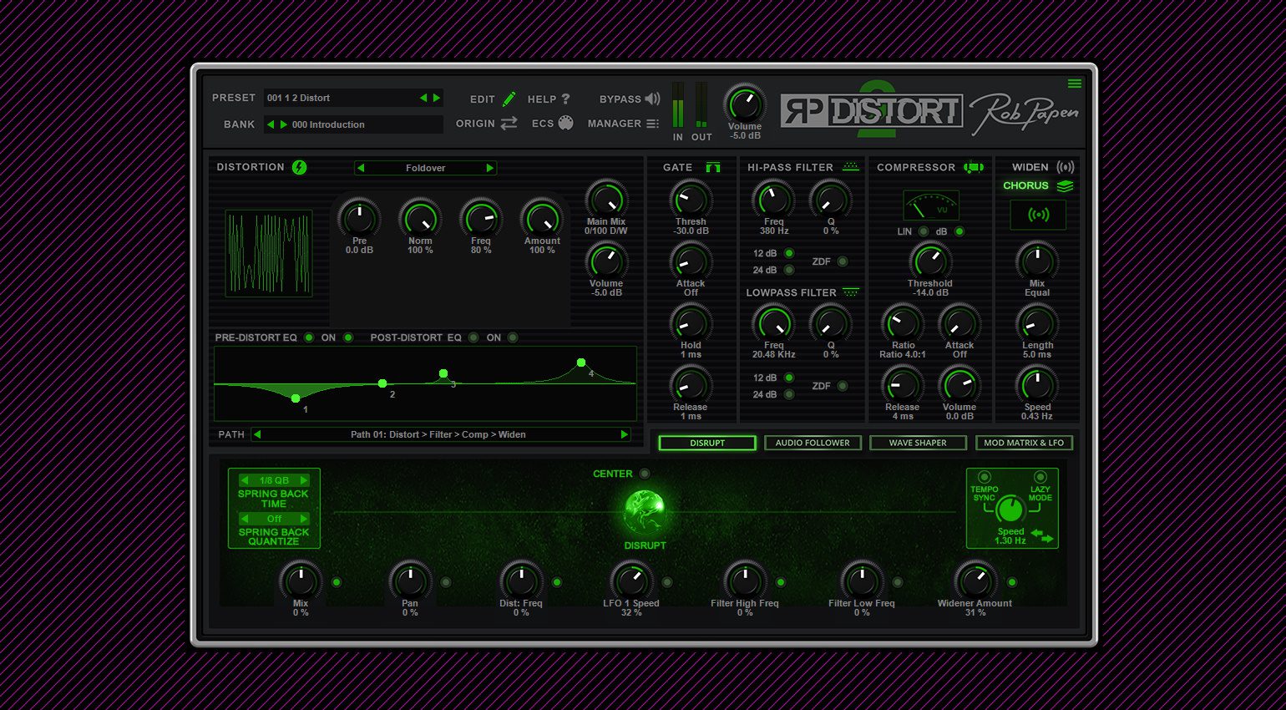This screenshot has width=1286, height=710.
Task: Select the compressor LIN mode radio
Action: [x=923, y=231]
